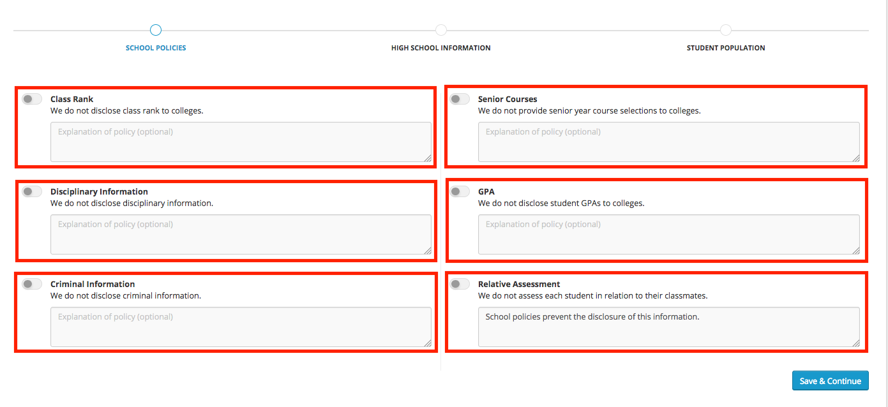Enable the Relative Assessment toggle
Screen dimensions: 888x407
click(x=460, y=284)
